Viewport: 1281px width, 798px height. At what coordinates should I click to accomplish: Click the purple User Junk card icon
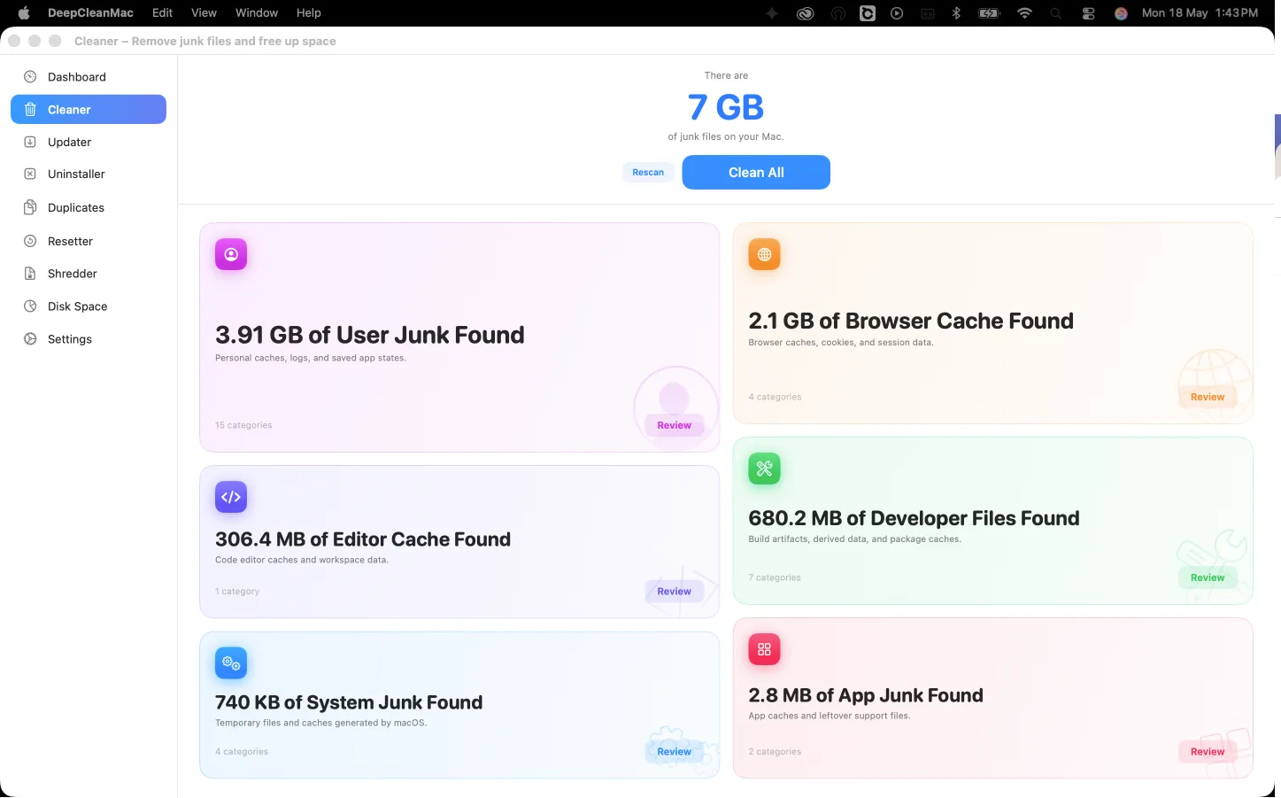coord(231,254)
